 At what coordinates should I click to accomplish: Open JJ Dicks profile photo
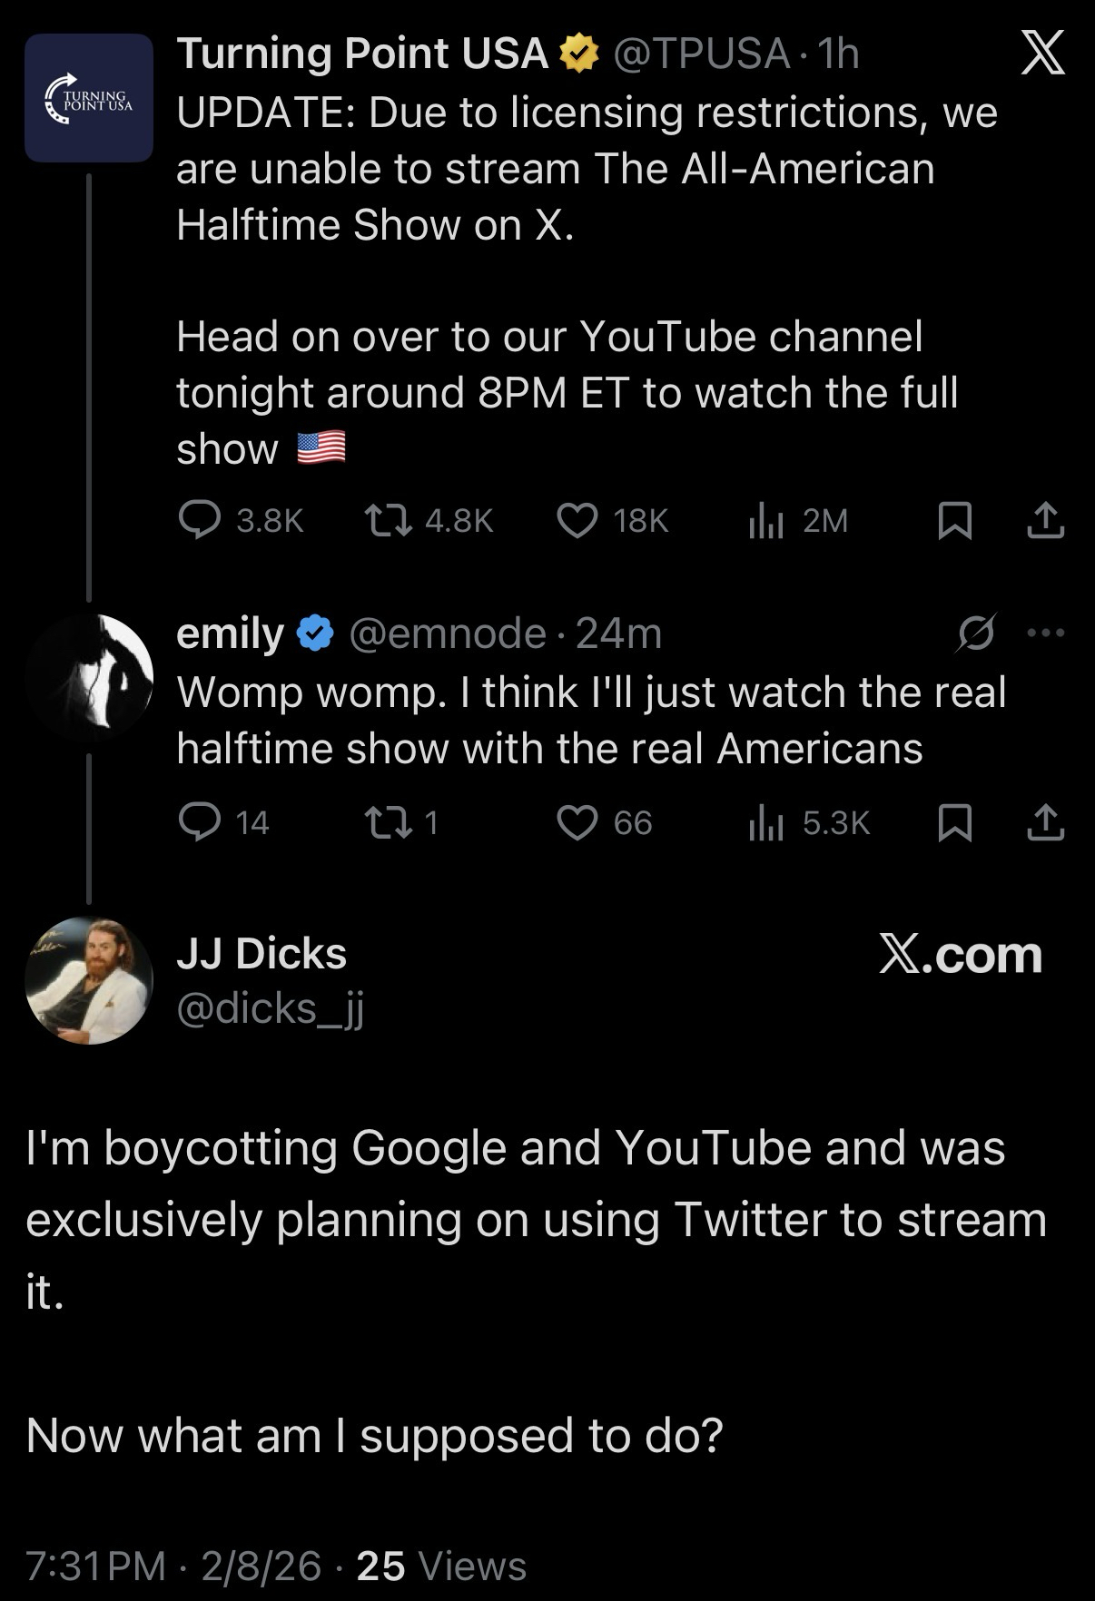[x=88, y=980]
